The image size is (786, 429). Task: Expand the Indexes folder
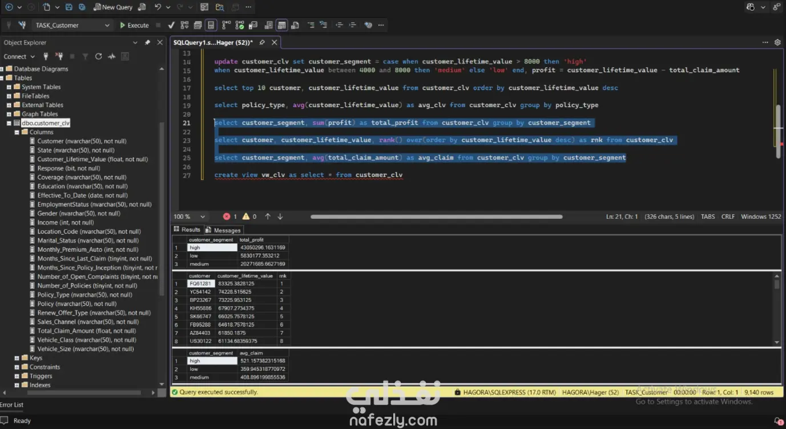pyautogui.click(x=17, y=385)
